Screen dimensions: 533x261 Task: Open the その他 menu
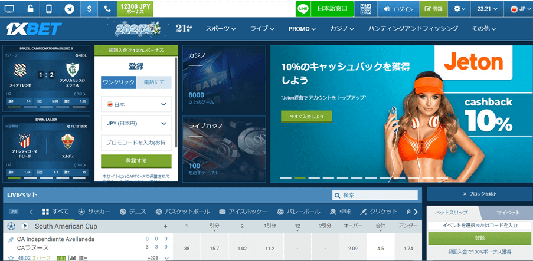click(x=483, y=29)
